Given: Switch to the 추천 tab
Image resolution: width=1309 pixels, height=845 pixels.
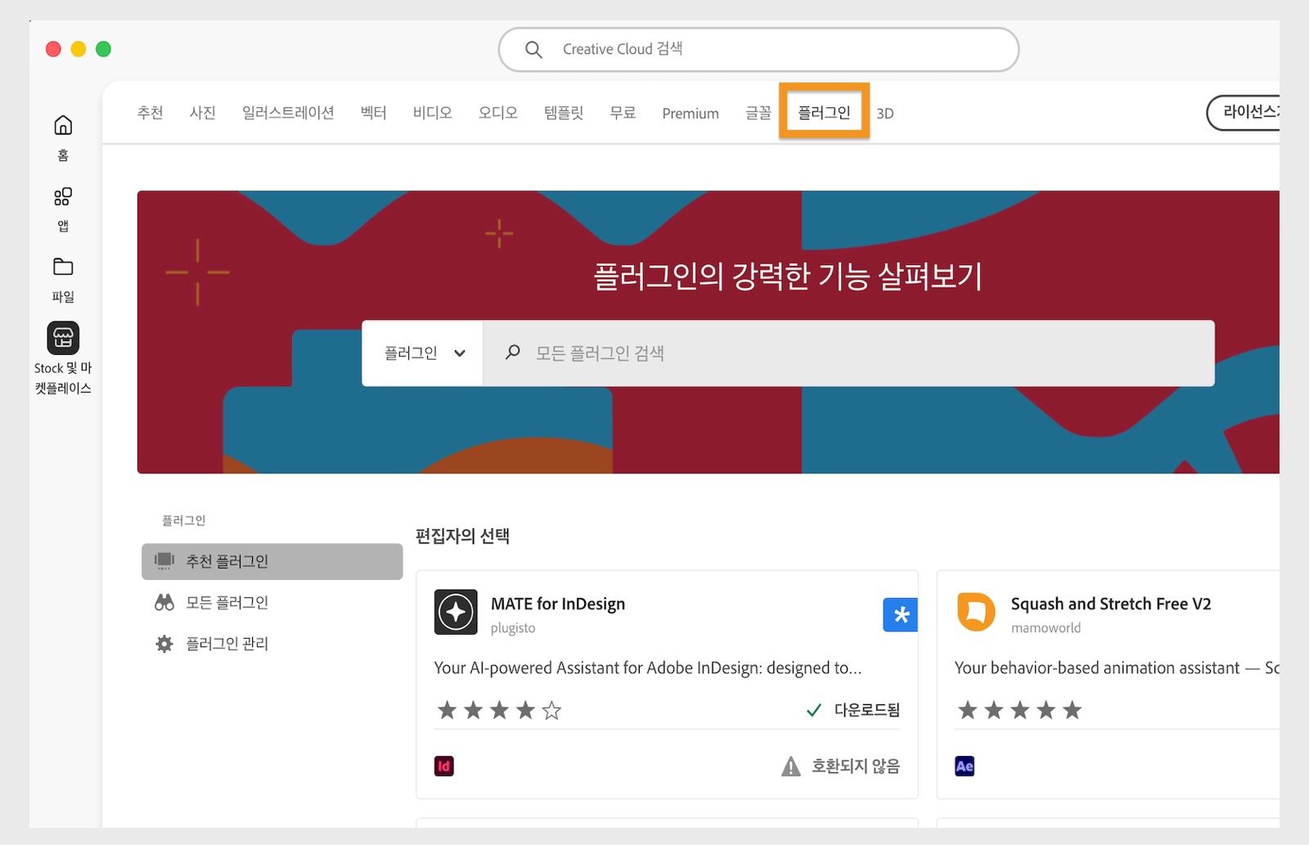Looking at the screenshot, I should [151, 113].
